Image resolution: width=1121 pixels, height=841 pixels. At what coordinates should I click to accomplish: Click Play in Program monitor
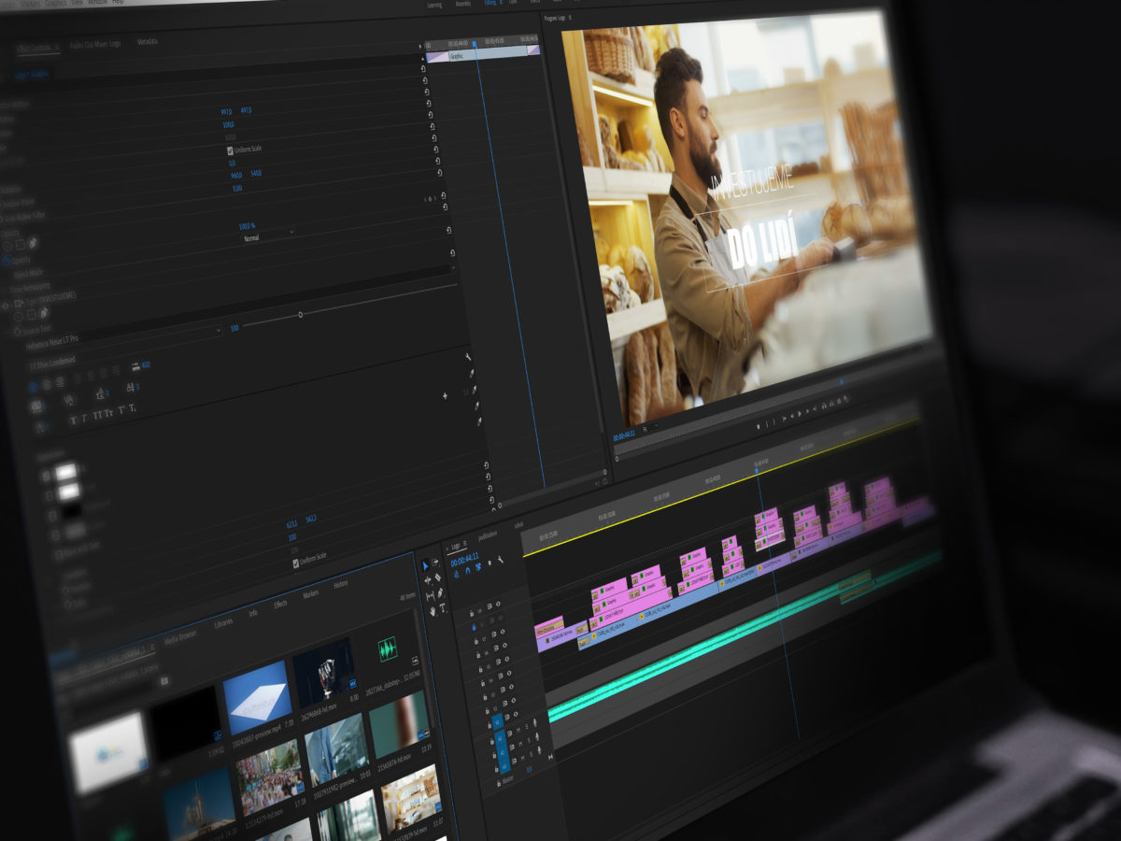(x=800, y=414)
